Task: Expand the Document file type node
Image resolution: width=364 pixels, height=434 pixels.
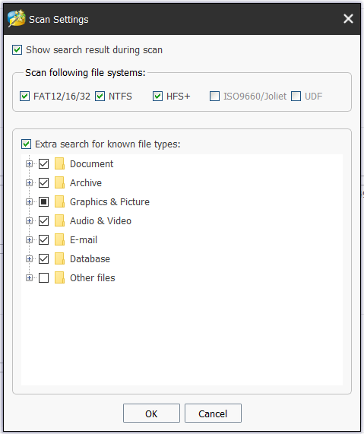Action: click(x=29, y=164)
